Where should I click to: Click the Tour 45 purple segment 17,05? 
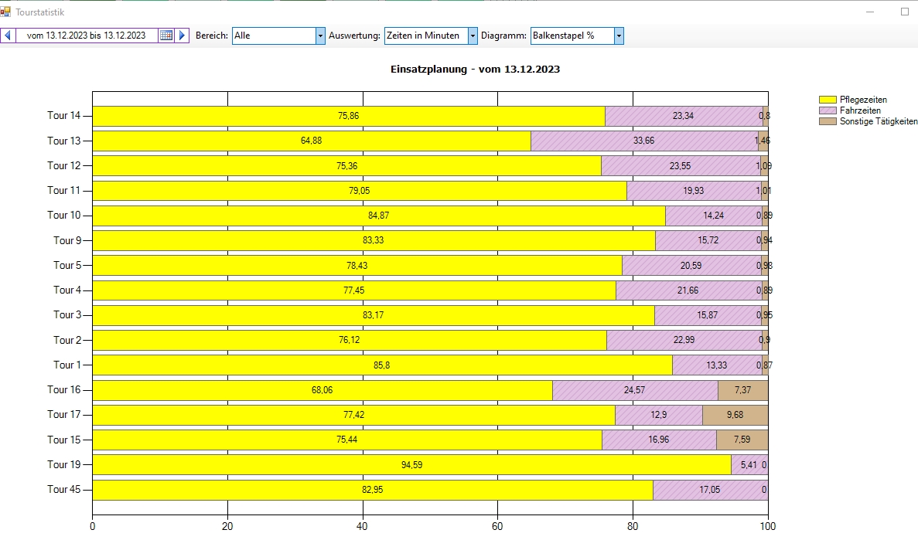pos(709,490)
